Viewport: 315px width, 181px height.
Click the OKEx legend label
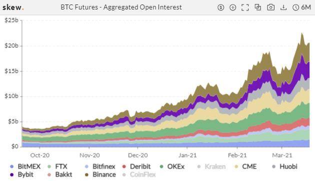tap(176, 167)
